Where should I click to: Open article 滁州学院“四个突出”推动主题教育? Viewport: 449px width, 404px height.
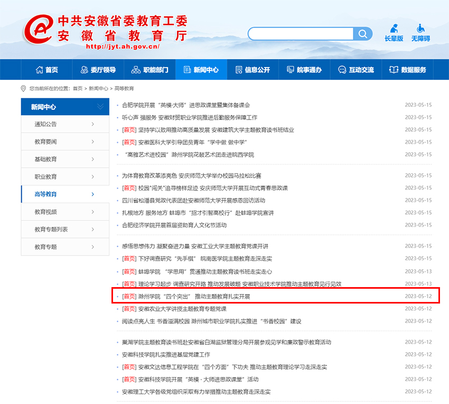click(x=194, y=297)
